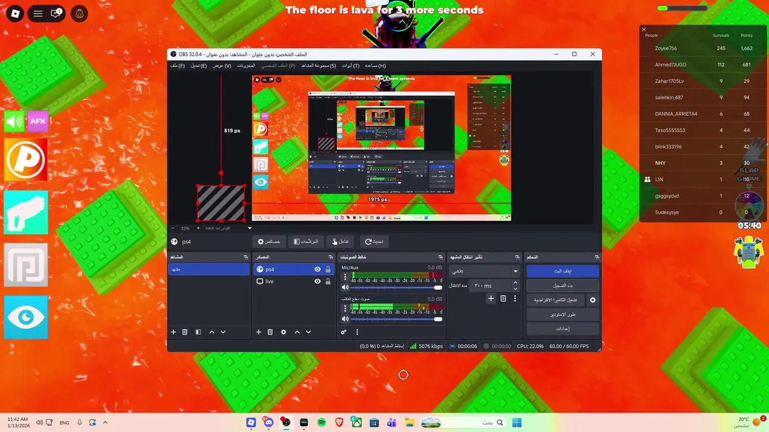Toggle the lock on live source
Screen dimensions: 769x432
pyautogui.click(x=327, y=281)
